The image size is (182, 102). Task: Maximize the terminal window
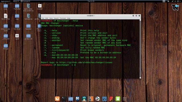136,16
